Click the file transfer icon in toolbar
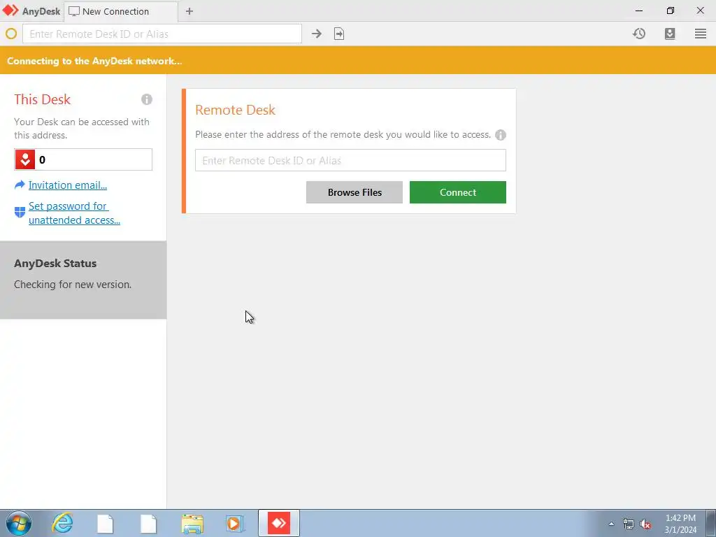The width and height of the screenshot is (716, 537). [x=339, y=34]
